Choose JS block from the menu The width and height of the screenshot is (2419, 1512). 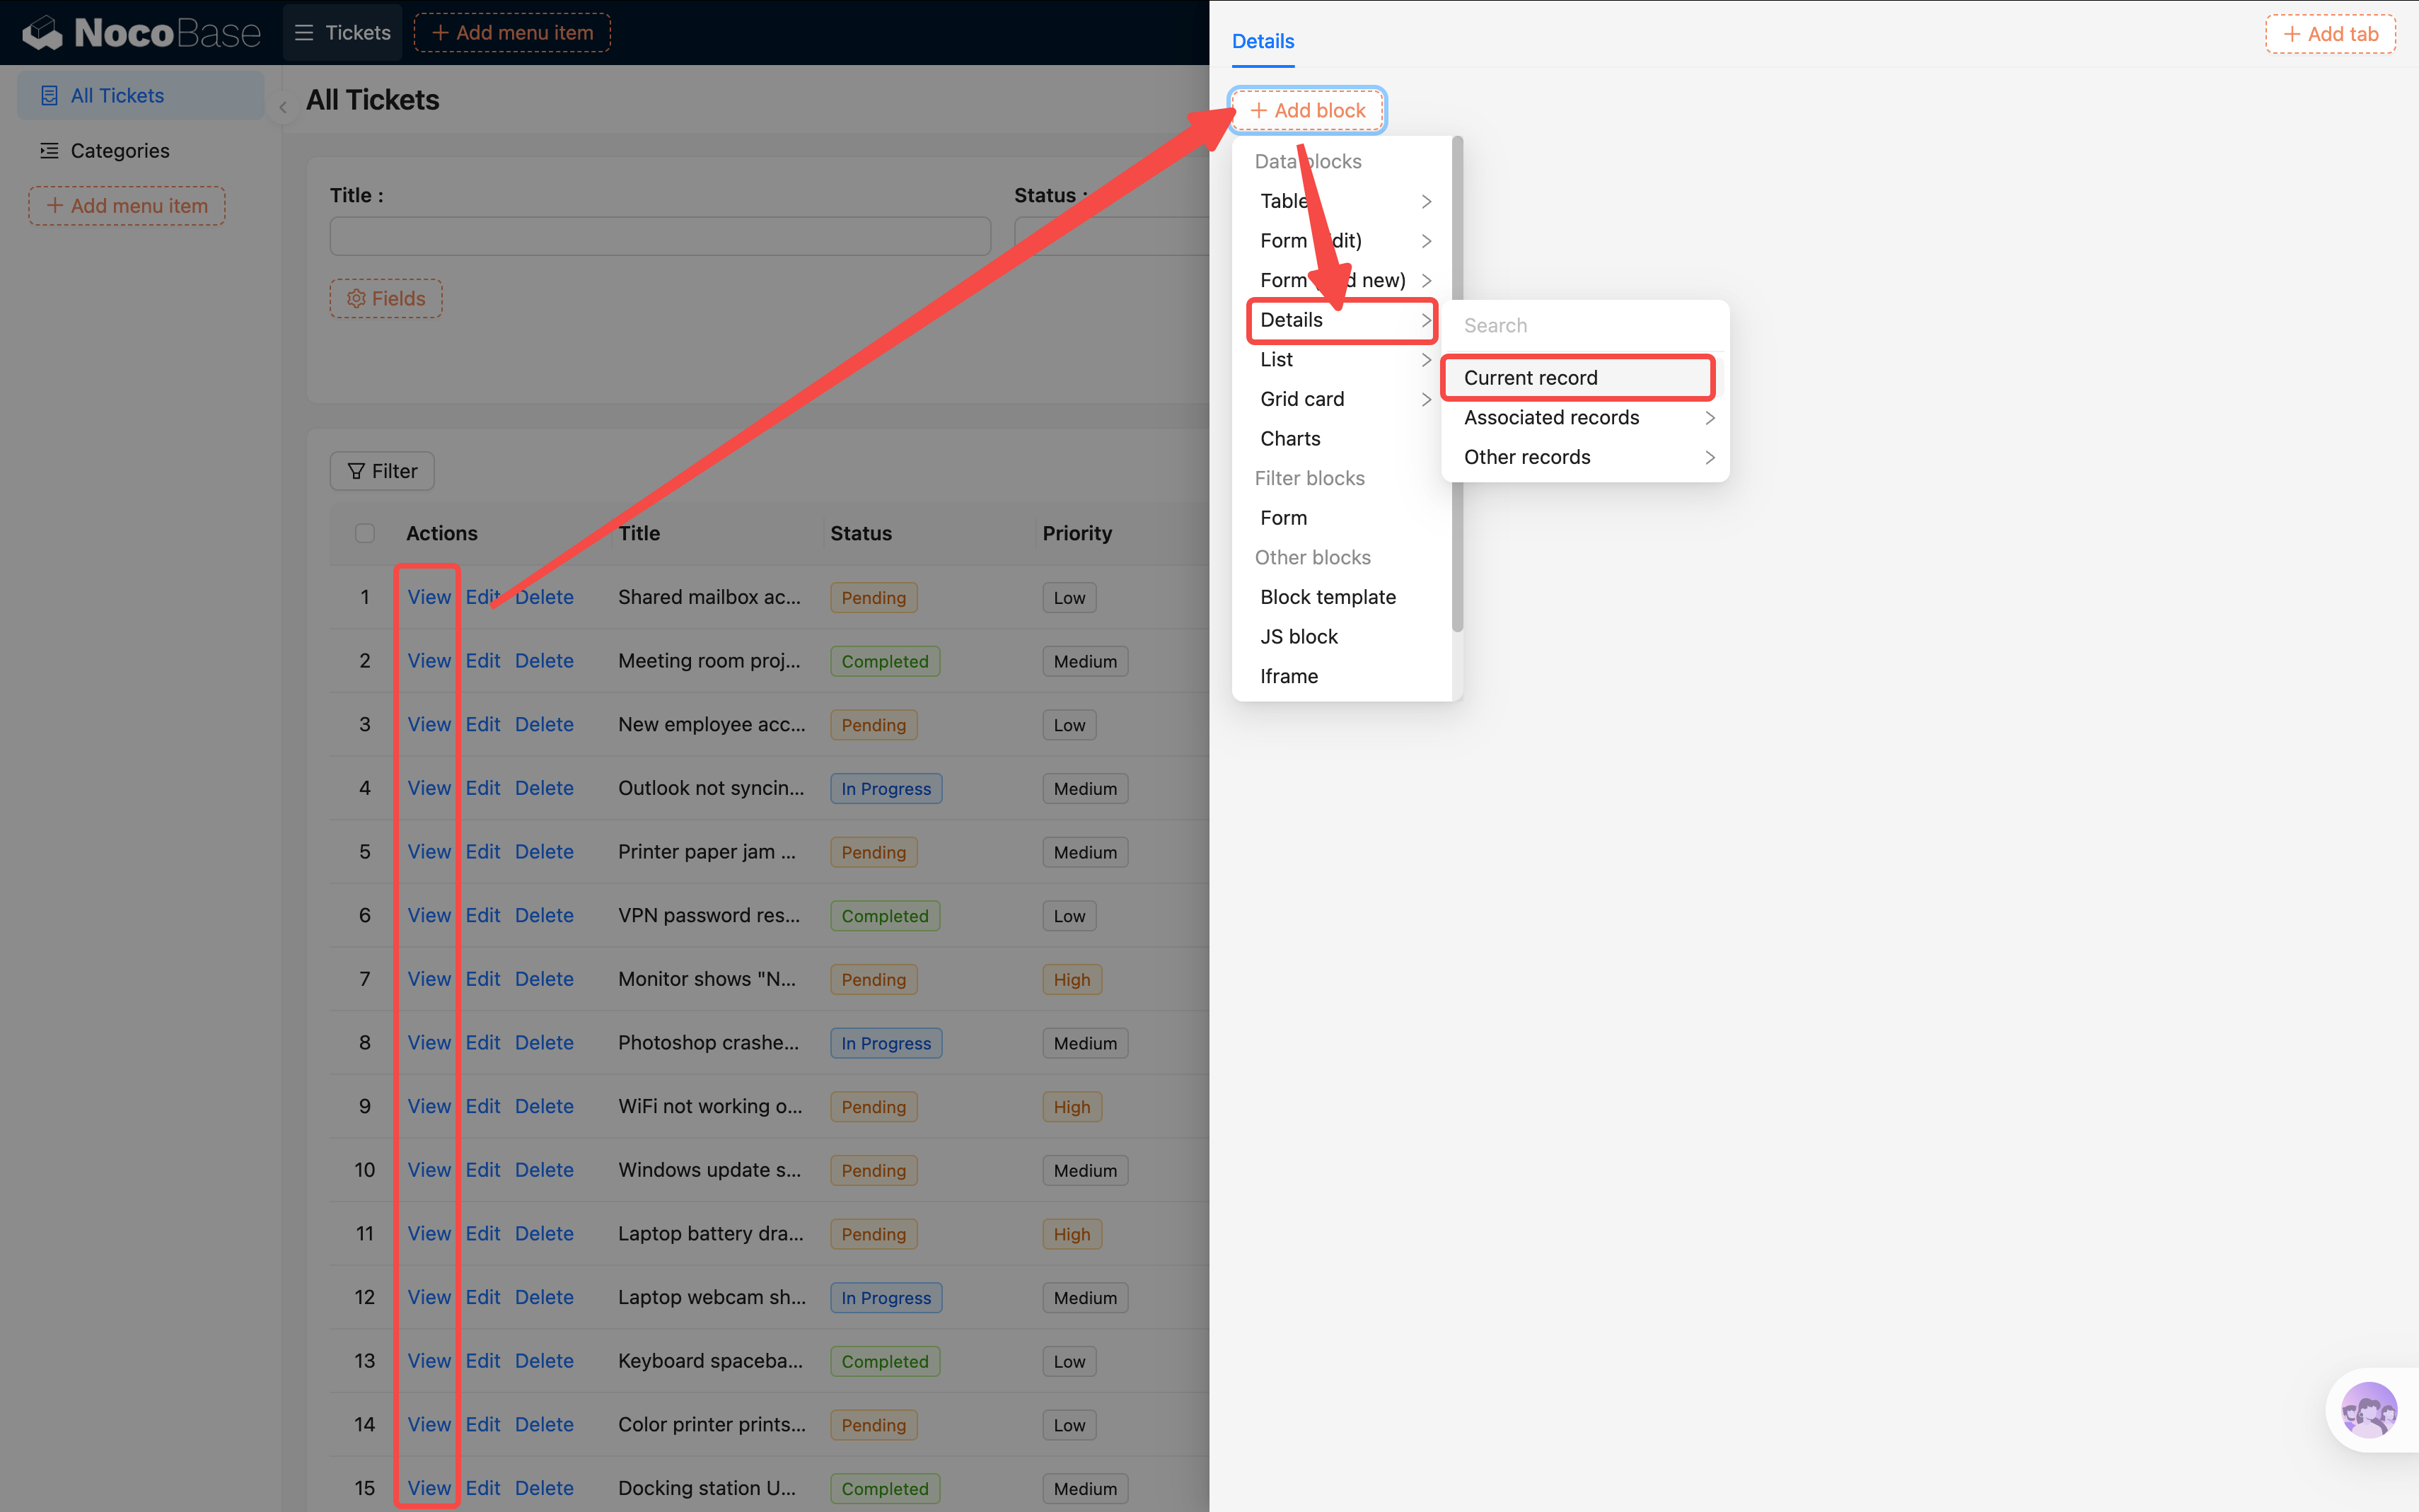tap(1299, 637)
